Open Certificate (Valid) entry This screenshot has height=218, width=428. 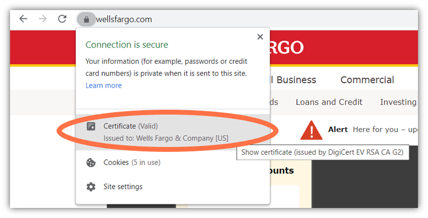click(173, 132)
